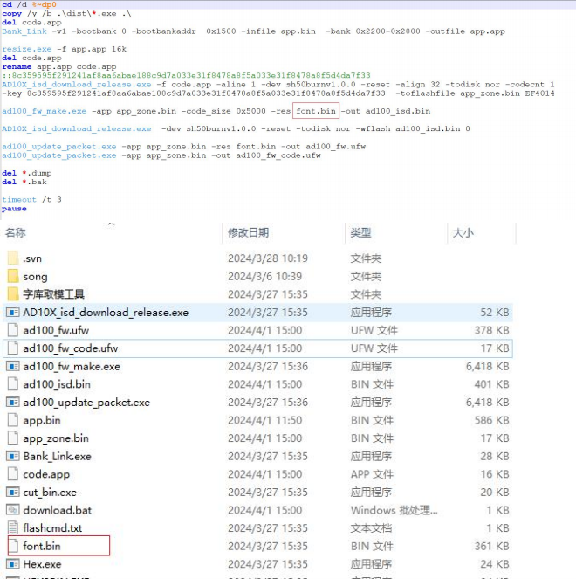
Task: Click resize.exe in the script
Action: (26, 49)
